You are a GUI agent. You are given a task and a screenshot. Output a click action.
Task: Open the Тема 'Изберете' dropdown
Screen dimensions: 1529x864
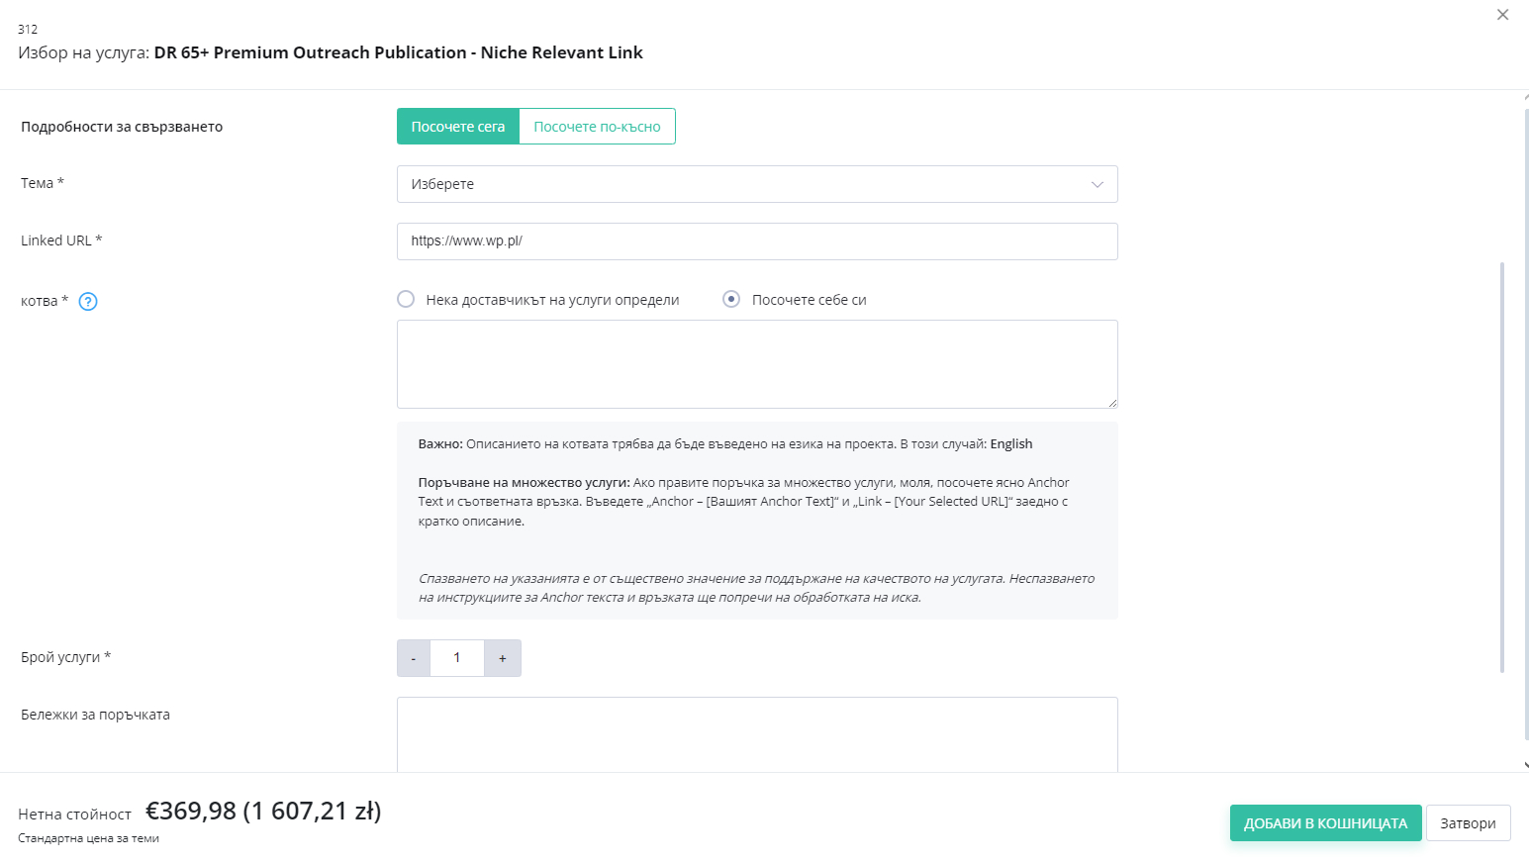coord(757,184)
